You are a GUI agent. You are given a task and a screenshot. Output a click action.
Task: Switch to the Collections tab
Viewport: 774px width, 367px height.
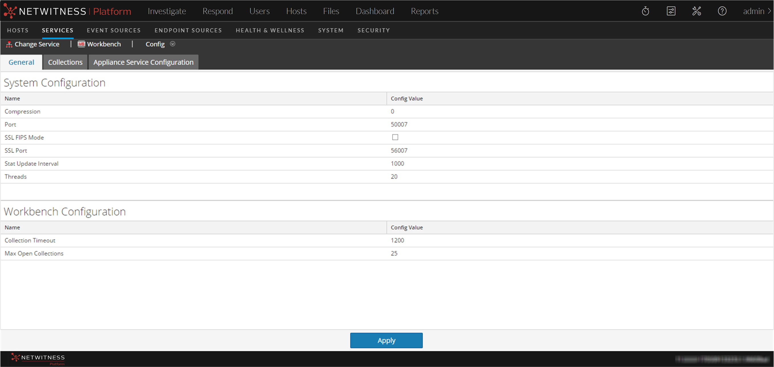[x=65, y=62]
